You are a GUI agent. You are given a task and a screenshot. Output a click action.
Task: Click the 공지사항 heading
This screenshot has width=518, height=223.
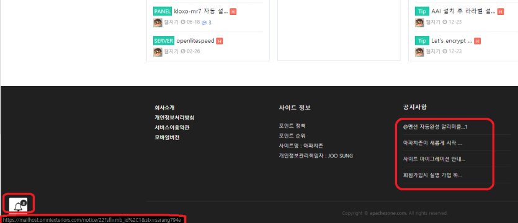(x=414, y=107)
